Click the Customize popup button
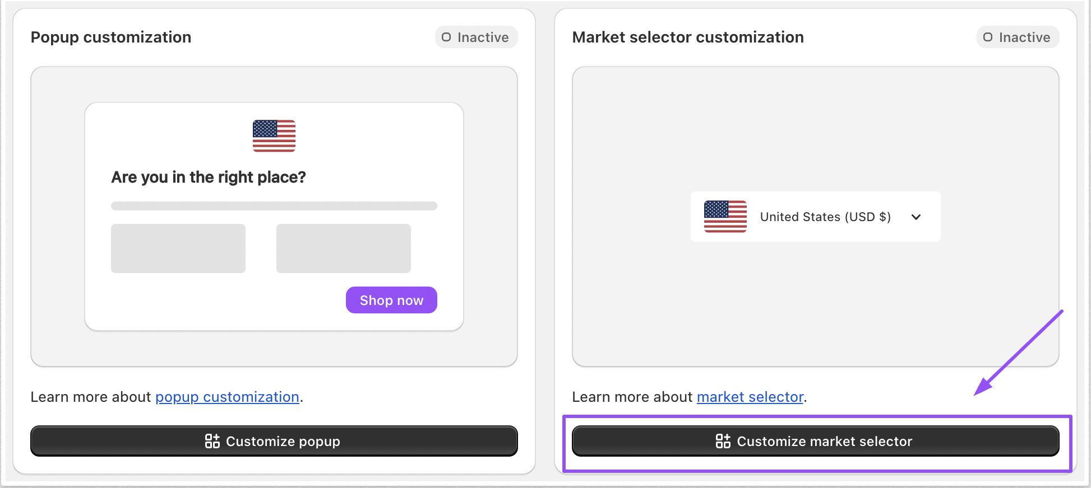This screenshot has height=488, width=1091. pyautogui.click(x=274, y=441)
